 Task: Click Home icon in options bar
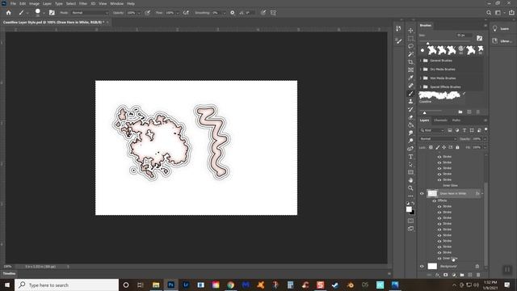[9, 13]
